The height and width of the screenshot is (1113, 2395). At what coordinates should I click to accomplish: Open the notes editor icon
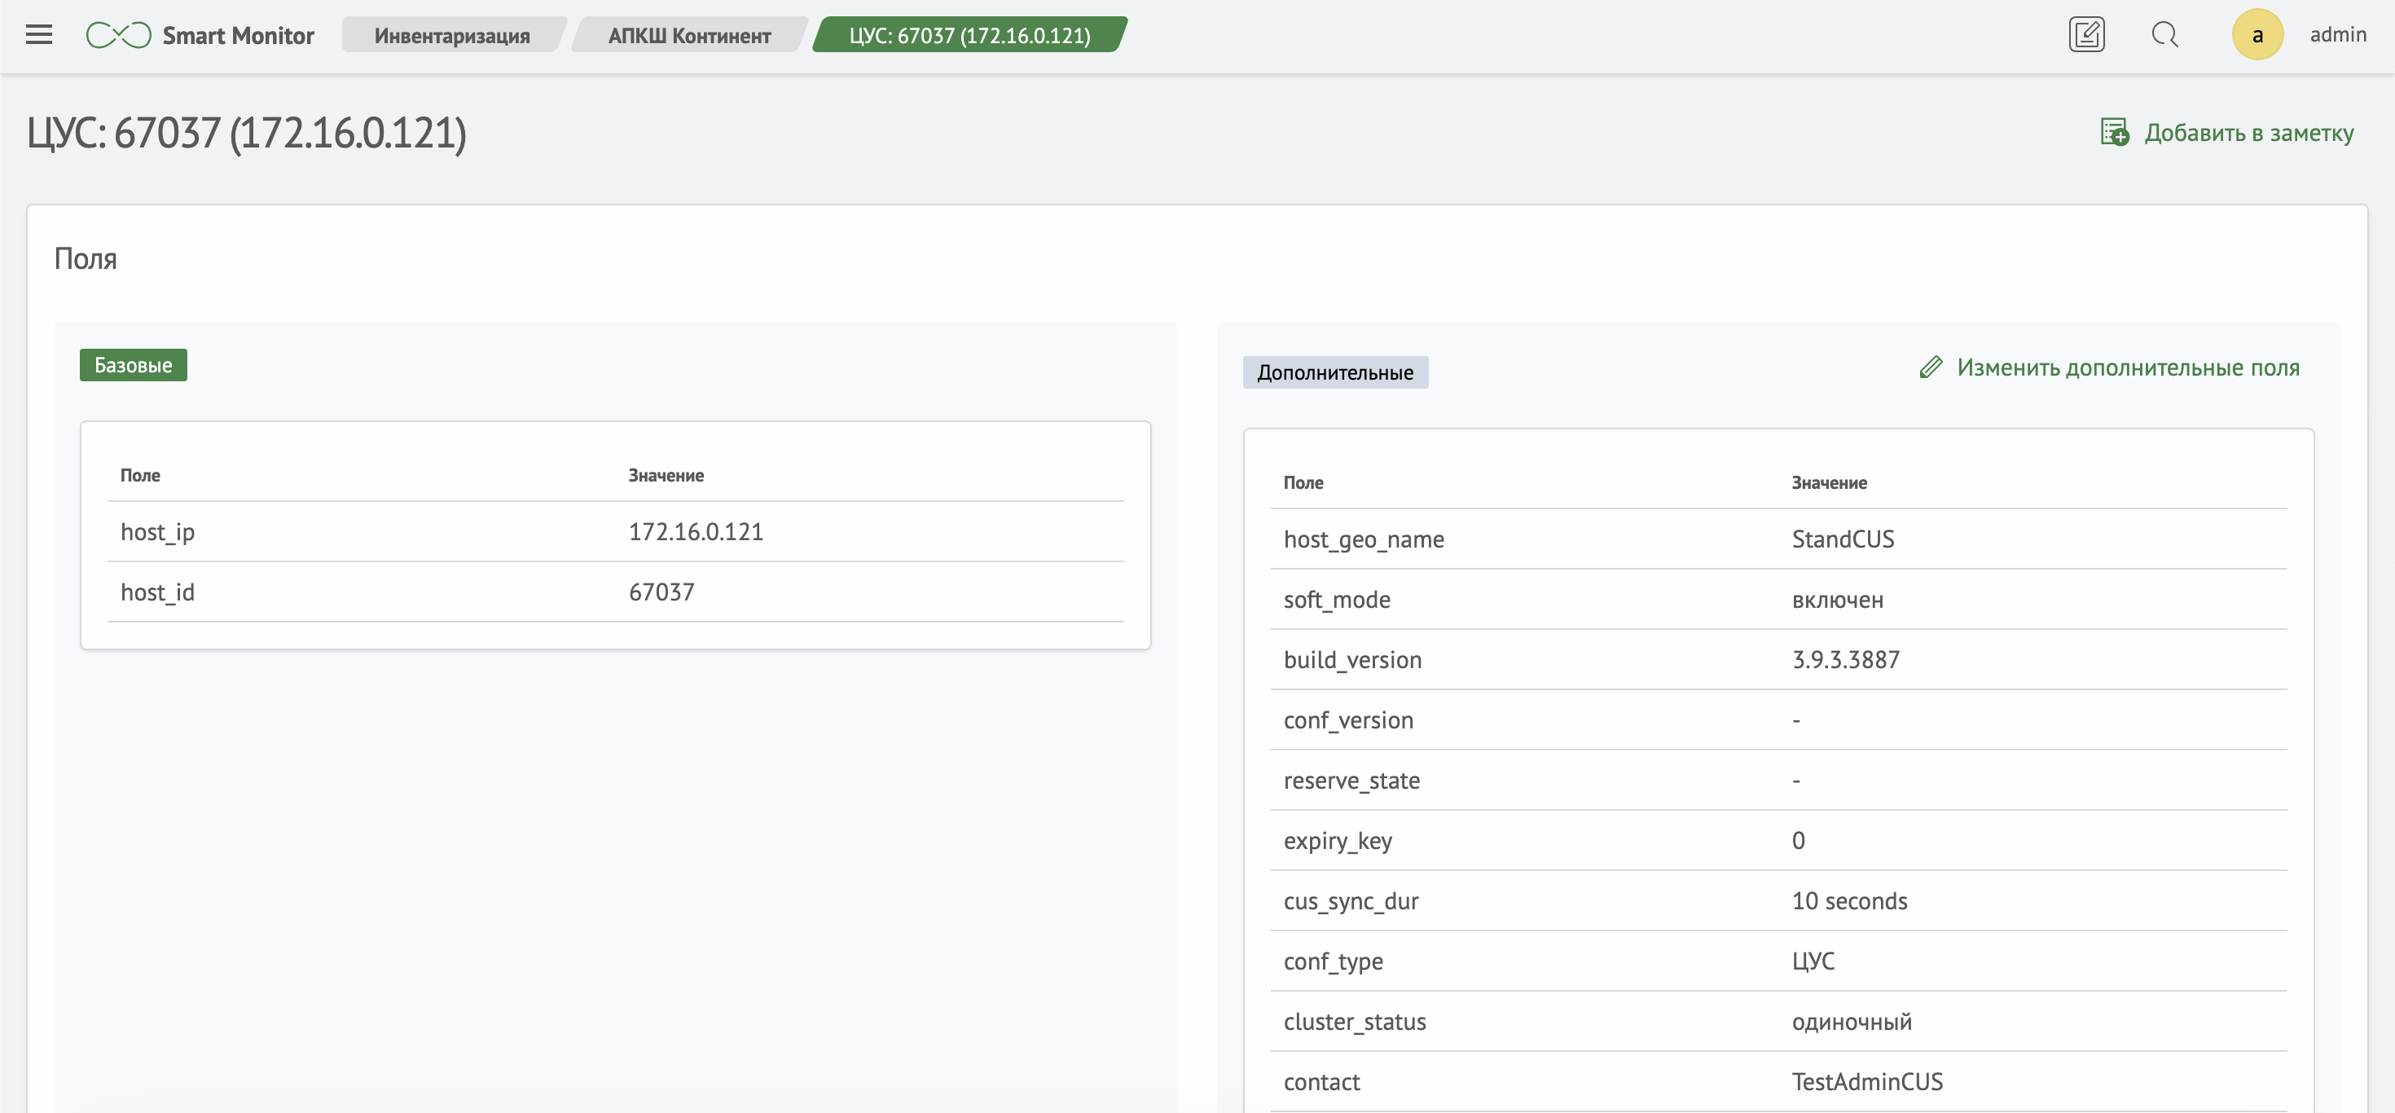2086,35
